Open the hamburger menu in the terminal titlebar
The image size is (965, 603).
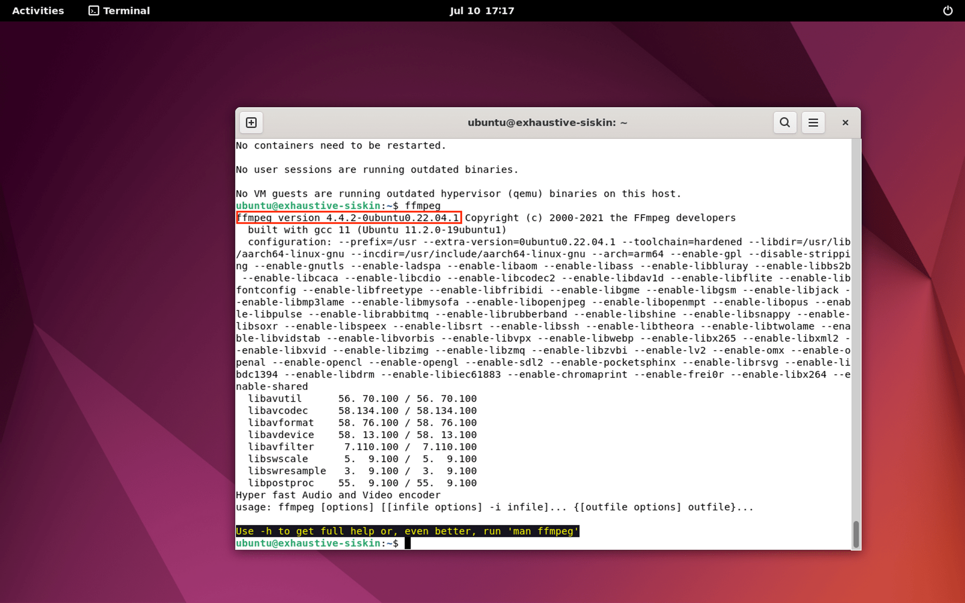pos(813,123)
